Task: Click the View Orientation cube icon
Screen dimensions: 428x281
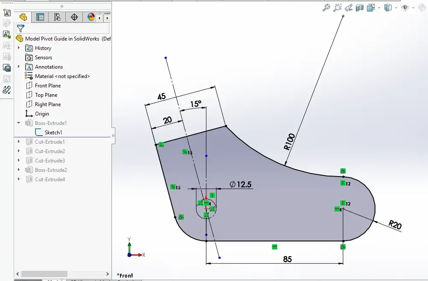Action: click(x=371, y=8)
